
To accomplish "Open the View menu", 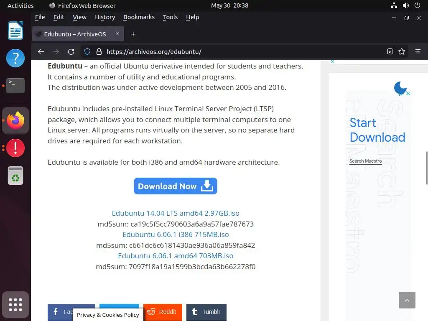I will point(79,17).
